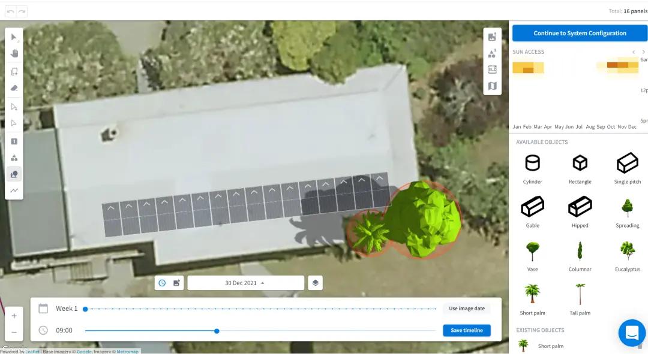648x354 pixels.
Task: Click the 'SUN ACCESS' heading
Action: (528, 52)
